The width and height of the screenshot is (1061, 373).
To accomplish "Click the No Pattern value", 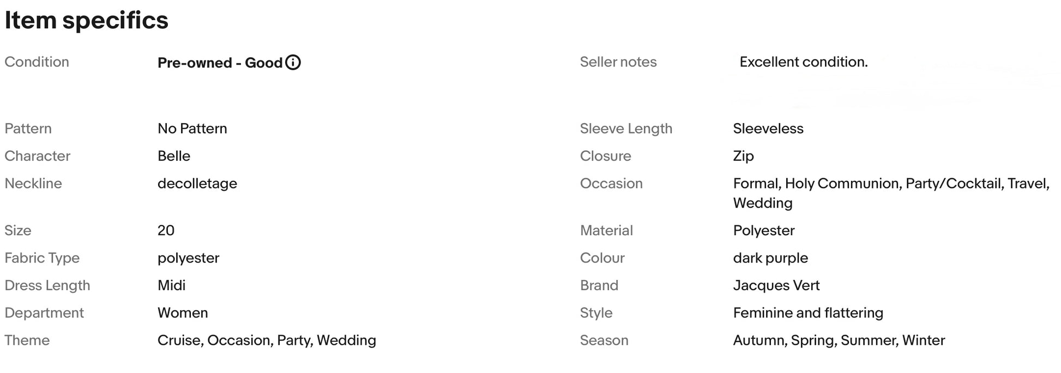I will [x=192, y=129].
